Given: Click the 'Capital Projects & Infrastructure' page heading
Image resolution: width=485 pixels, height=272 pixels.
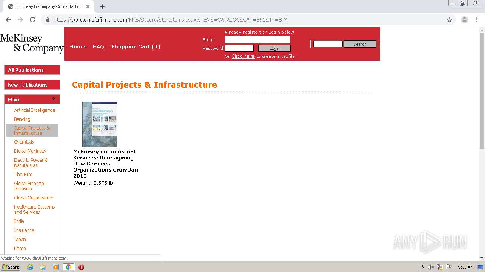Looking at the screenshot, I should (x=144, y=85).
